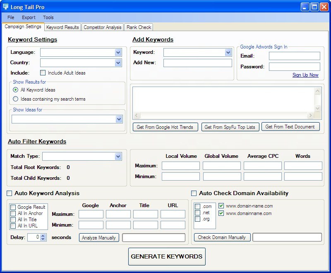This screenshot has height=273, width=331.
Task: Tick the .org domain checkbox
Action: (x=198, y=219)
